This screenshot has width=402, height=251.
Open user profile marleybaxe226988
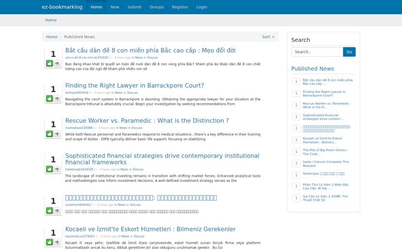click(79, 128)
